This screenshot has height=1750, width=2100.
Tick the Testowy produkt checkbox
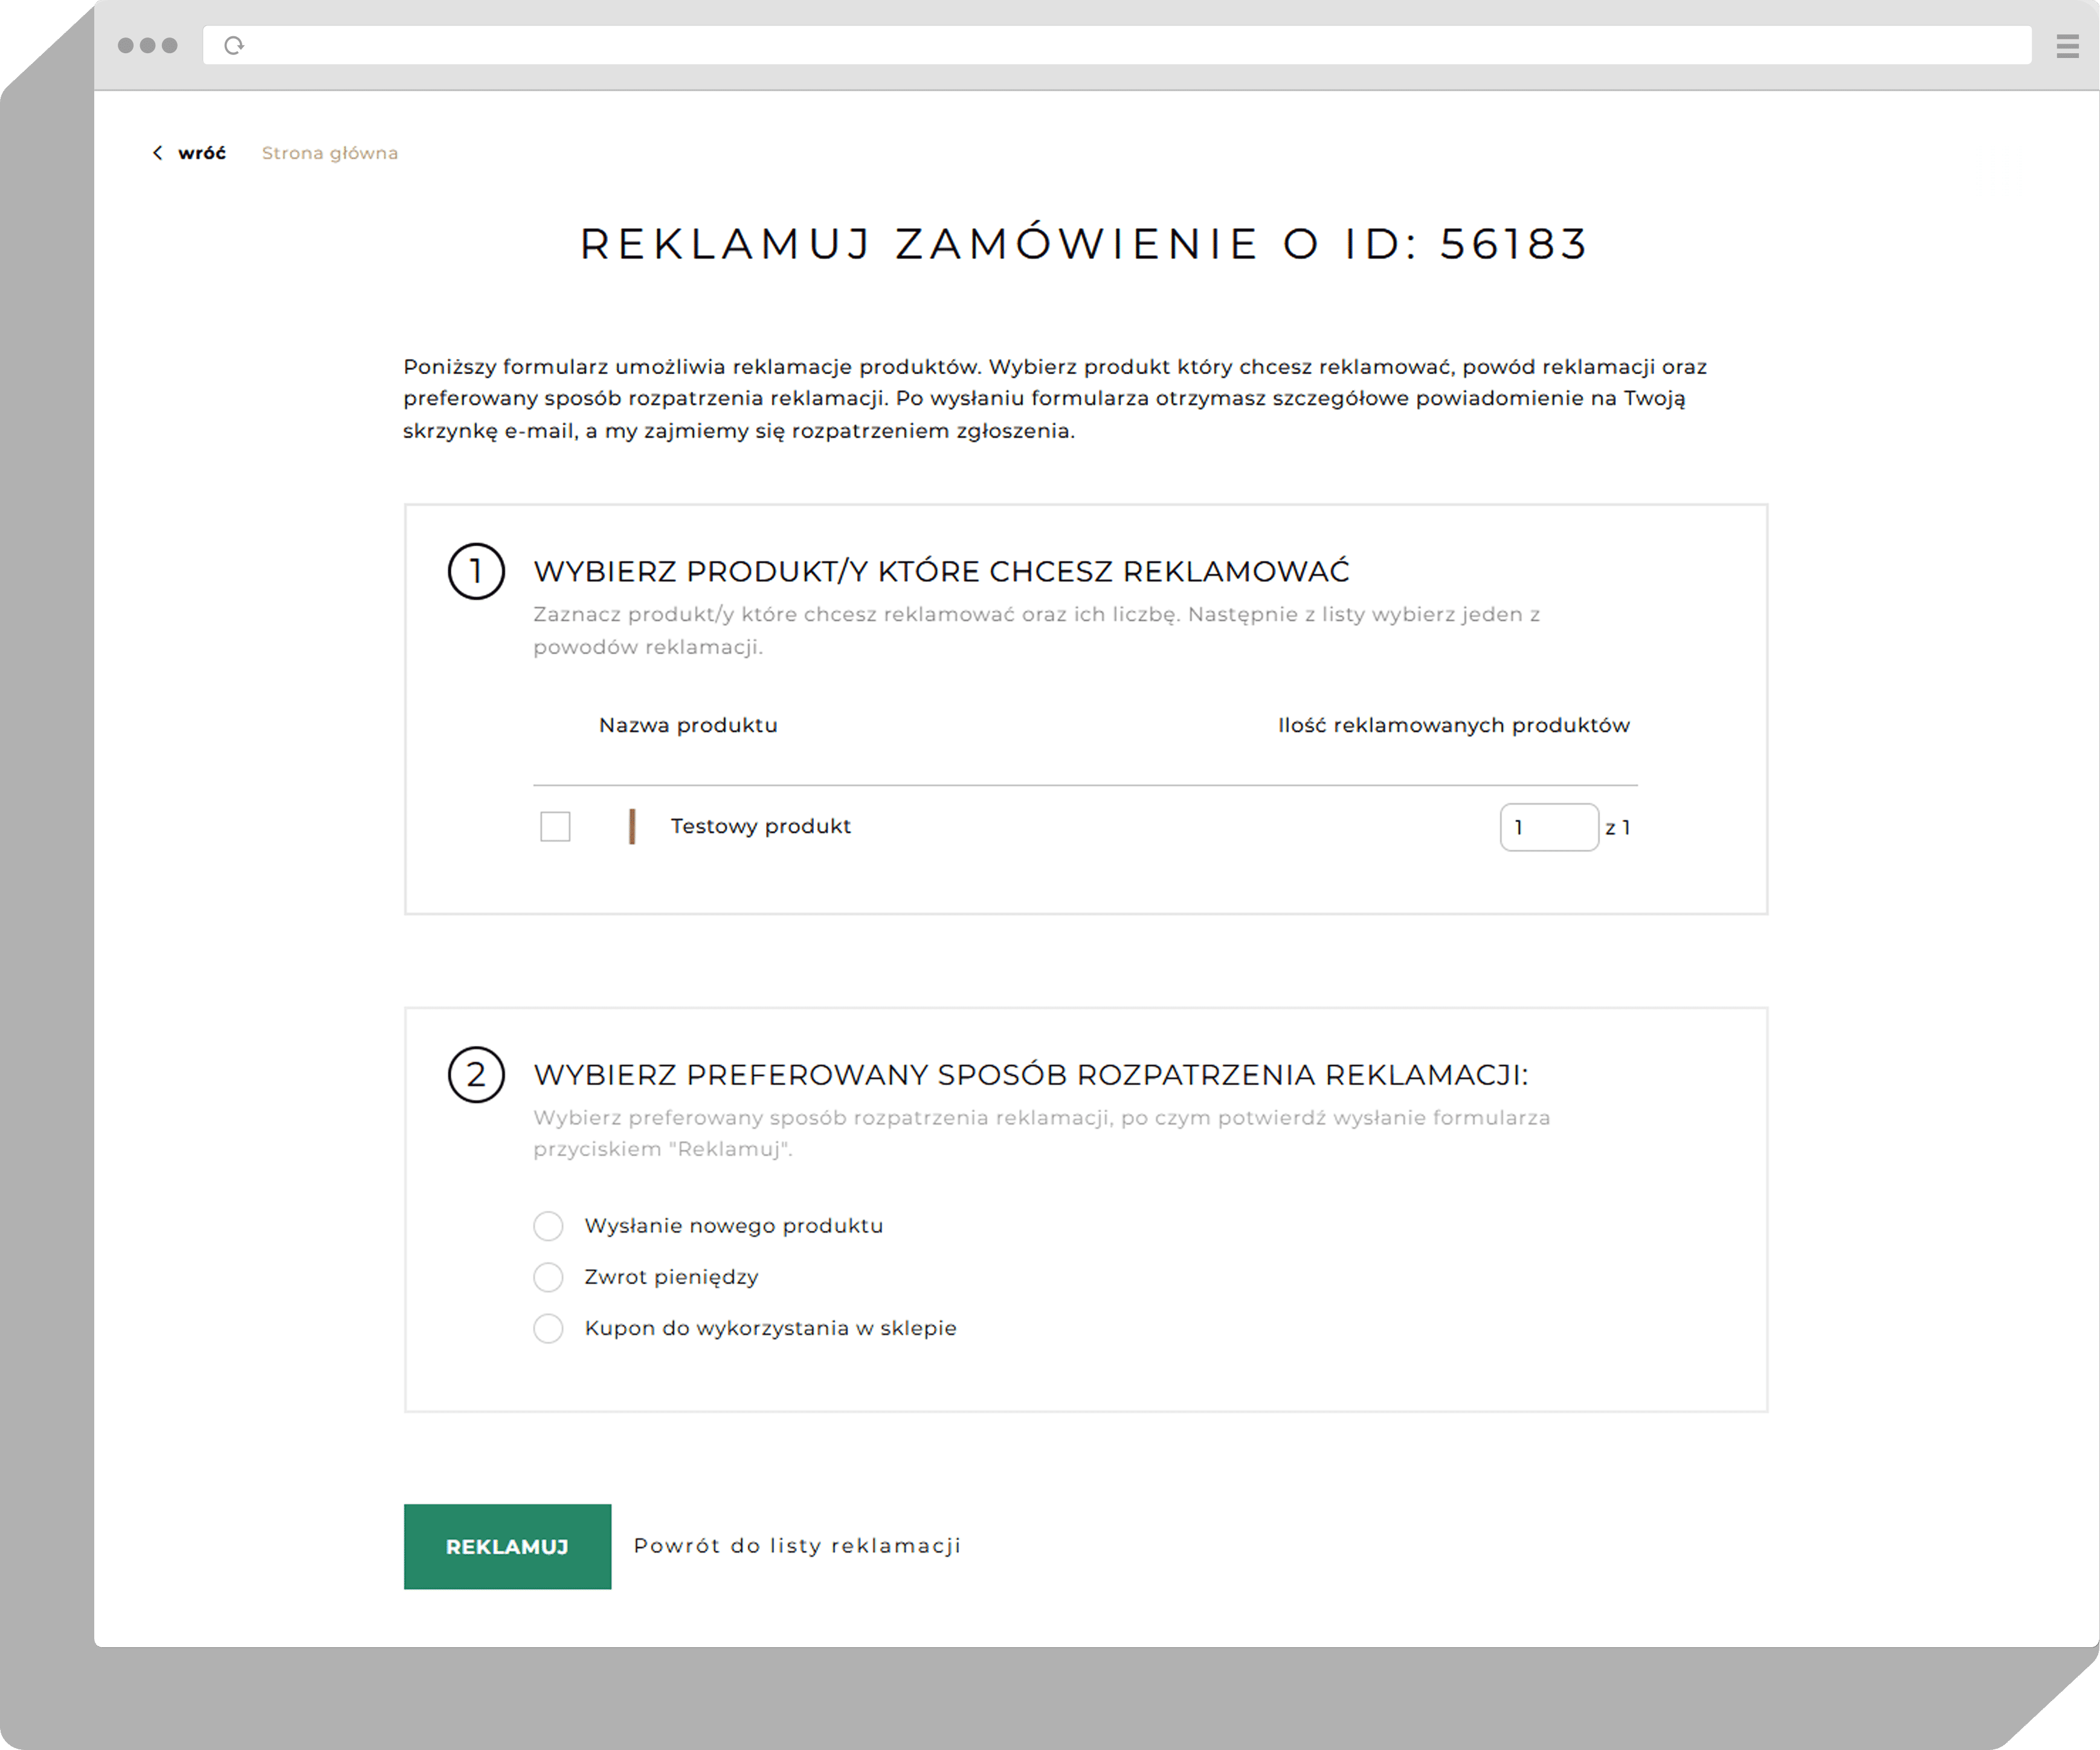(x=555, y=826)
